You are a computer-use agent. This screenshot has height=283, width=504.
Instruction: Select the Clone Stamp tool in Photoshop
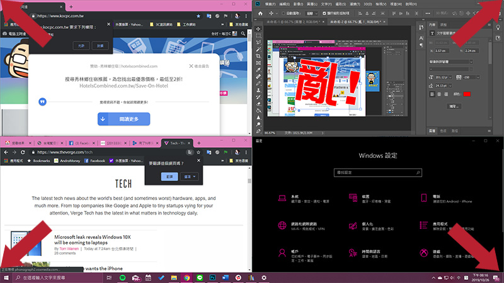258,90
